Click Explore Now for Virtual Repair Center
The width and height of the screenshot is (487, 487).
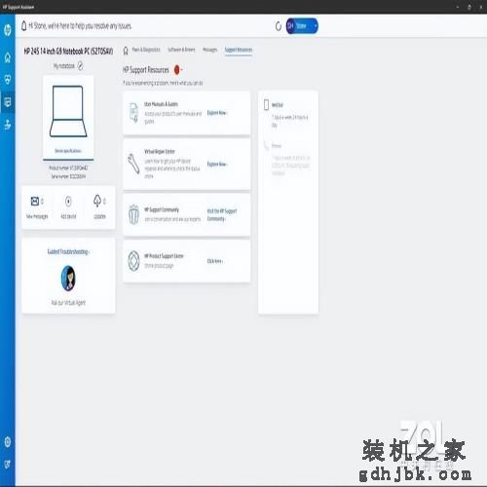[217, 164]
